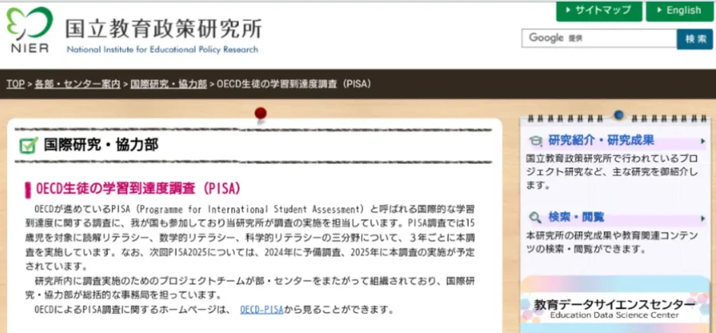Click the 国立教育政策研究所で行われている description text
This screenshot has height=333, width=716.
pyautogui.click(x=612, y=172)
